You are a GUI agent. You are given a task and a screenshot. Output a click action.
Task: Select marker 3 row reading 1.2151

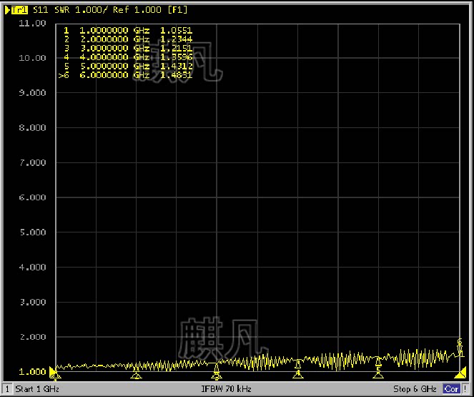128,49
